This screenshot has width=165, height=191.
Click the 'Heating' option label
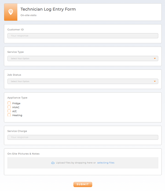click(x=17, y=115)
